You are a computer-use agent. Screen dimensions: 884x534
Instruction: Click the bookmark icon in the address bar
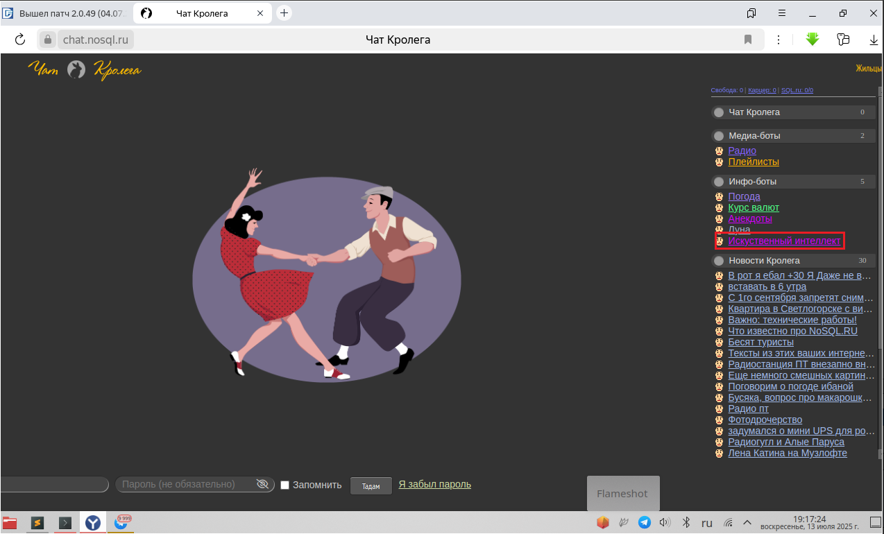pyautogui.click(x=748, y=40)
